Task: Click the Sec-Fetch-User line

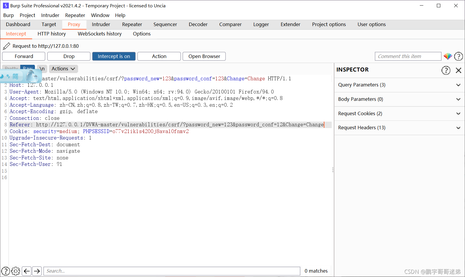Action: [x=36, y=164]
